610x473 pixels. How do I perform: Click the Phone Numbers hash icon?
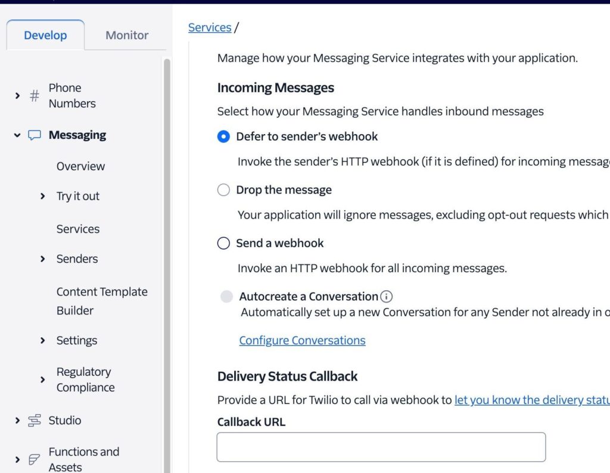tap(35, 95)
